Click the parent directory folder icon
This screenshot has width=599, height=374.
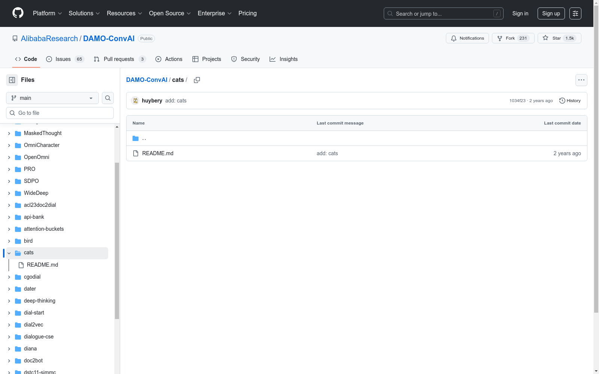click(x=136, y=138)
